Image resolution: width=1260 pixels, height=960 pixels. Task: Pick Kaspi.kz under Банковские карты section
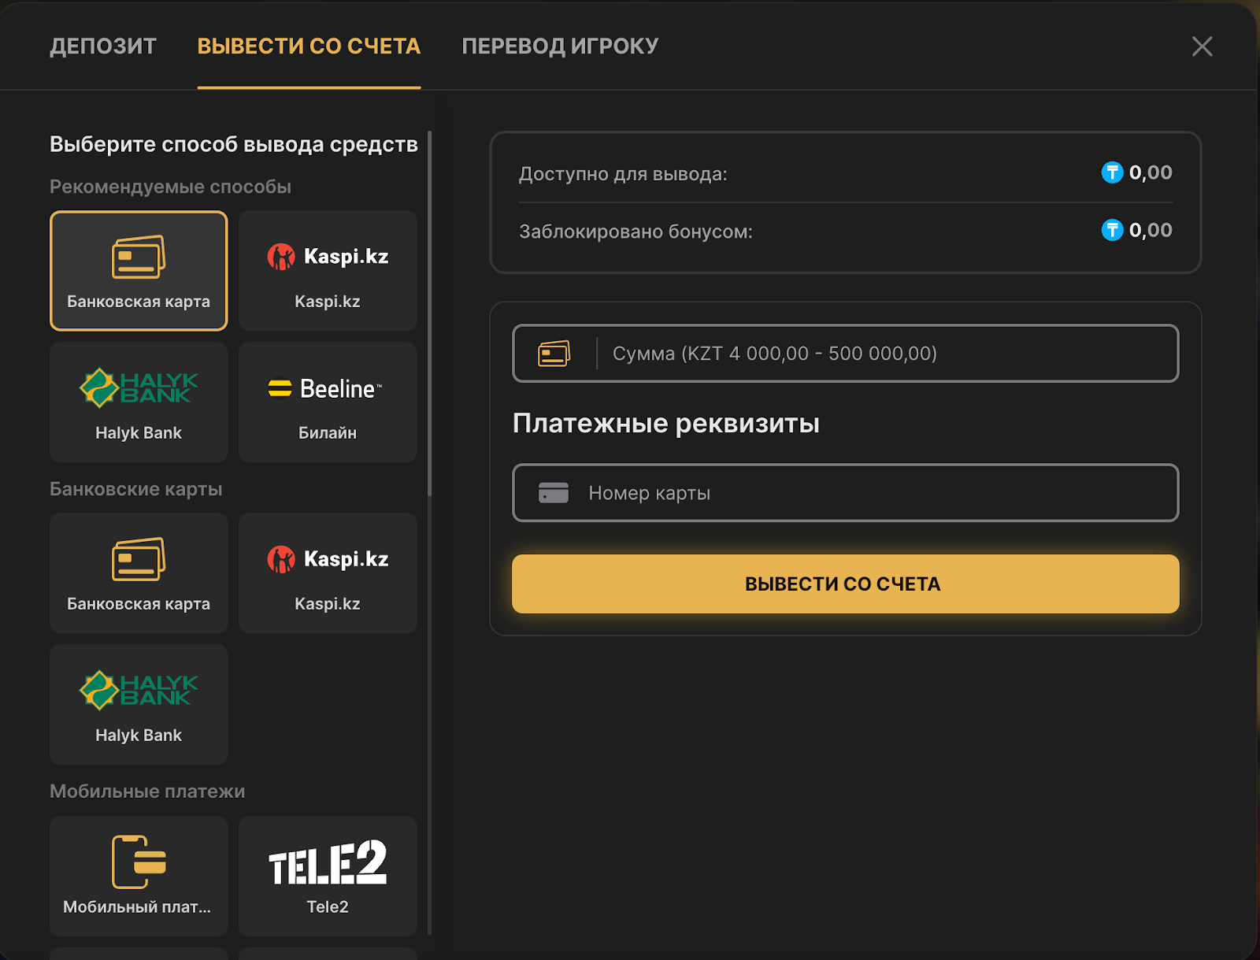[327, 573]
